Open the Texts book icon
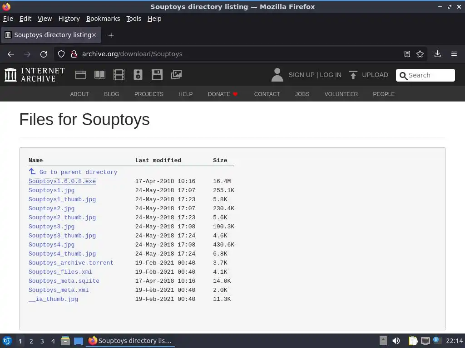The image size is (465, 348). [99, 75]
